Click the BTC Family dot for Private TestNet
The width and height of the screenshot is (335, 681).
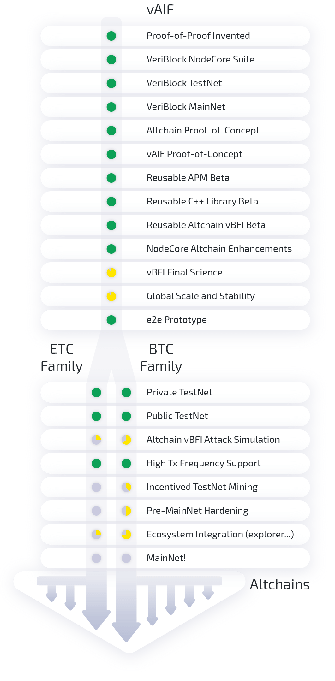pyautogui.click(x=126, y=393)
